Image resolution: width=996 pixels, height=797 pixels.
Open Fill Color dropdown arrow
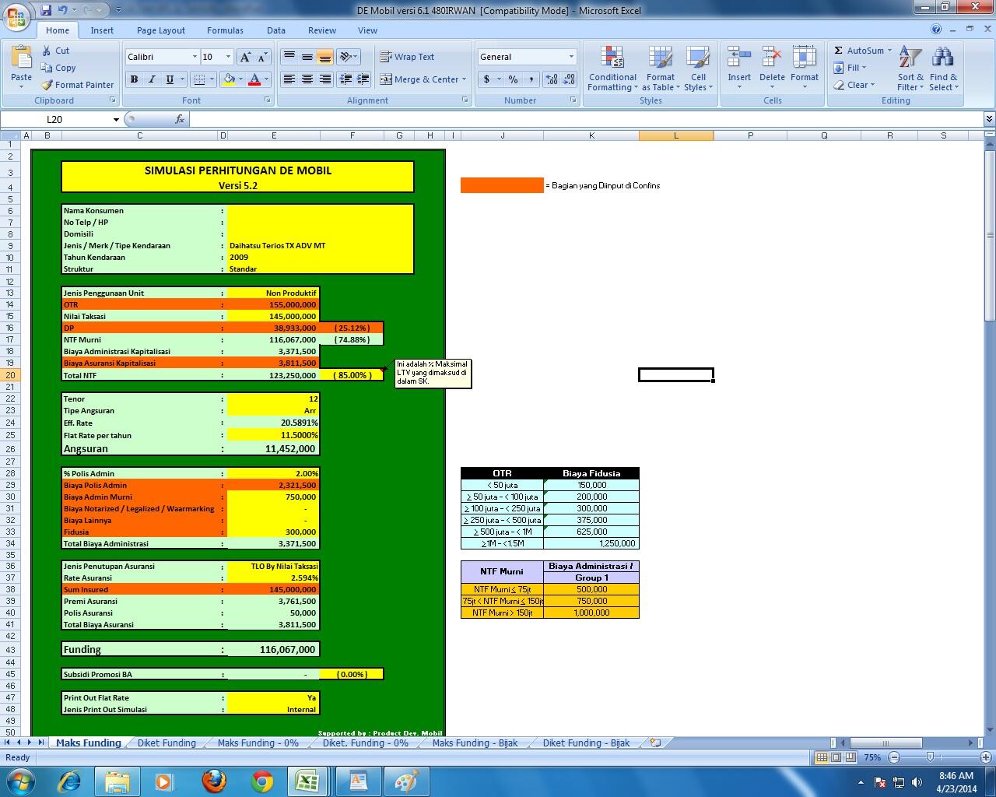click(240, 79)
